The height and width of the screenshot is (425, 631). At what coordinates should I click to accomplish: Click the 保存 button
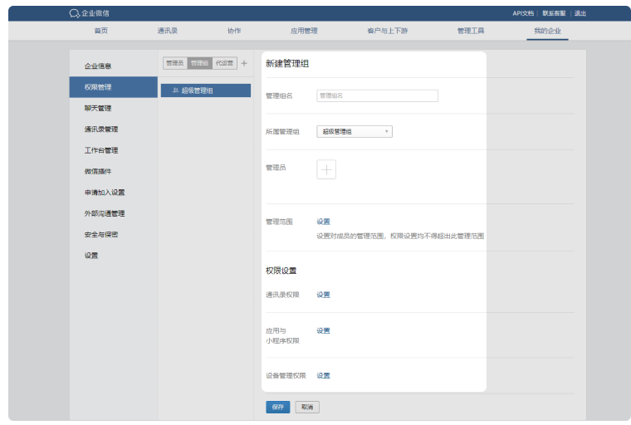pos(277,407)
